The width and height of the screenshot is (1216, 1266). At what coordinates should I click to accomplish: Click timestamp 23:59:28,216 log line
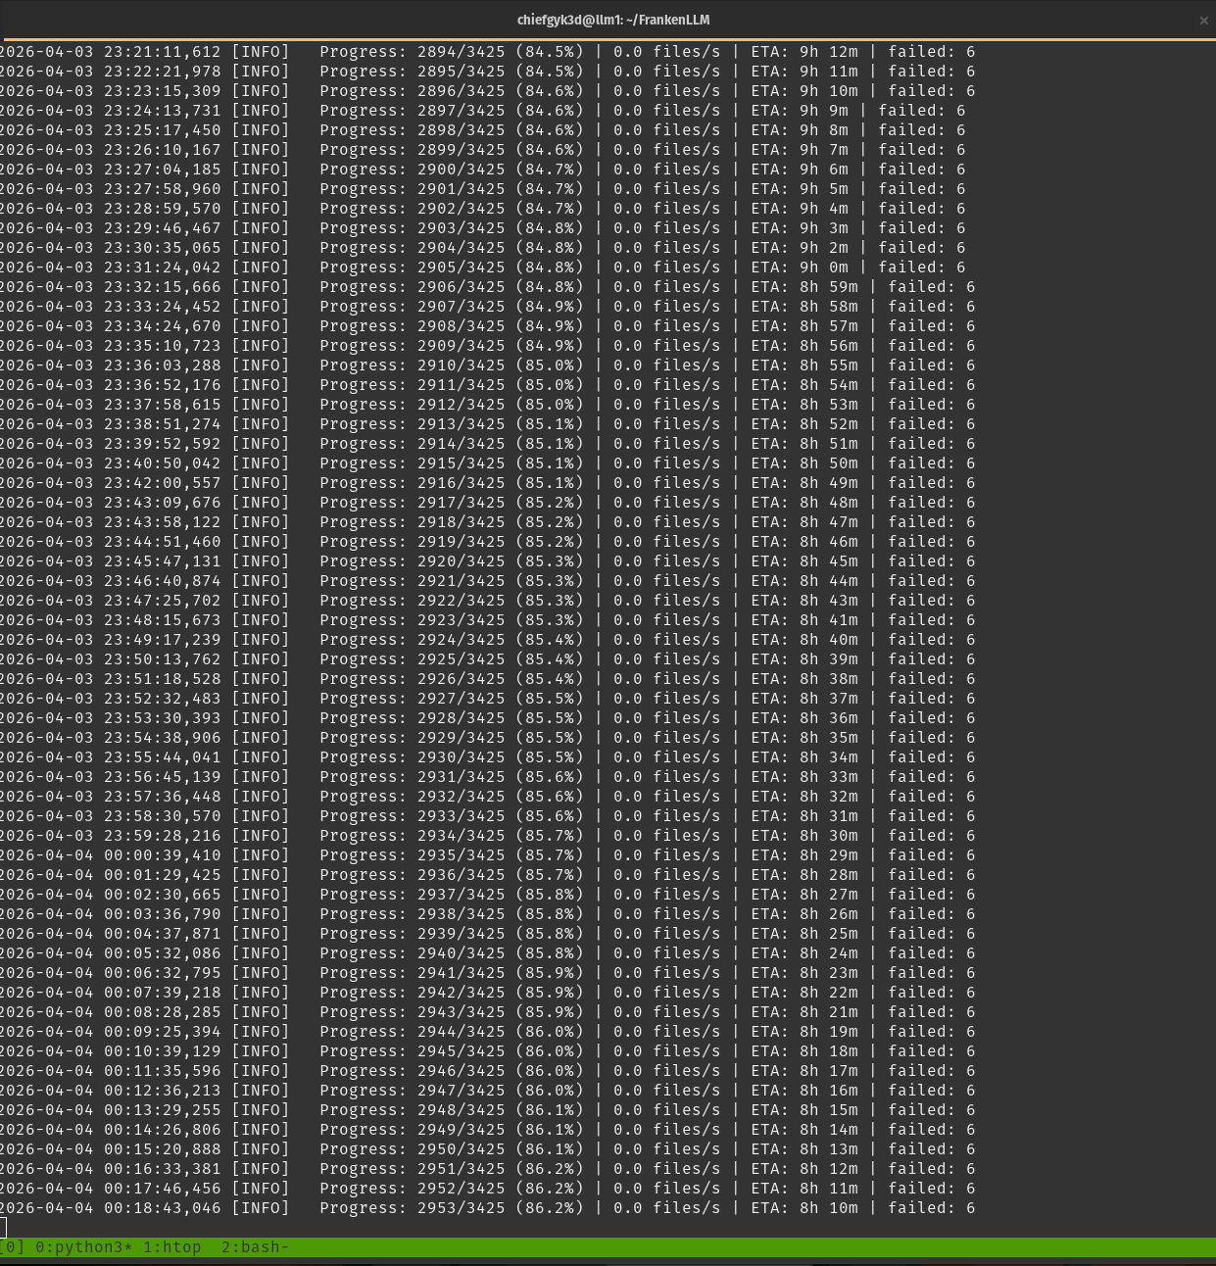pos(163,836)
